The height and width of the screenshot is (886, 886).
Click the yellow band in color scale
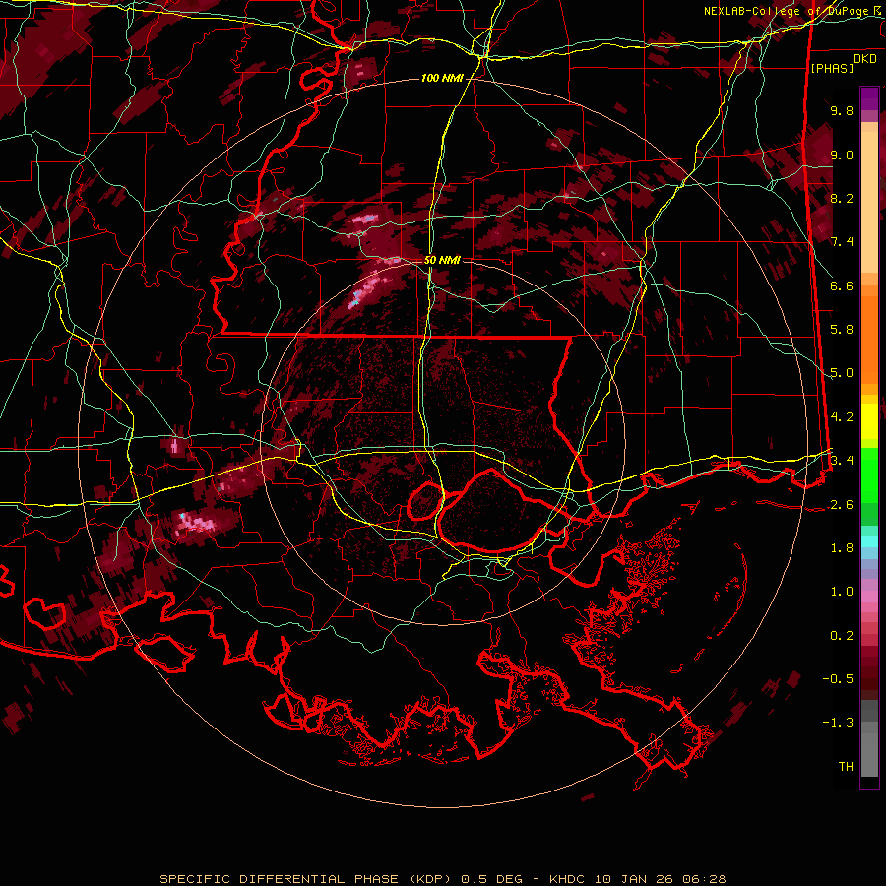pyautogui.click(x=869, y=421)
